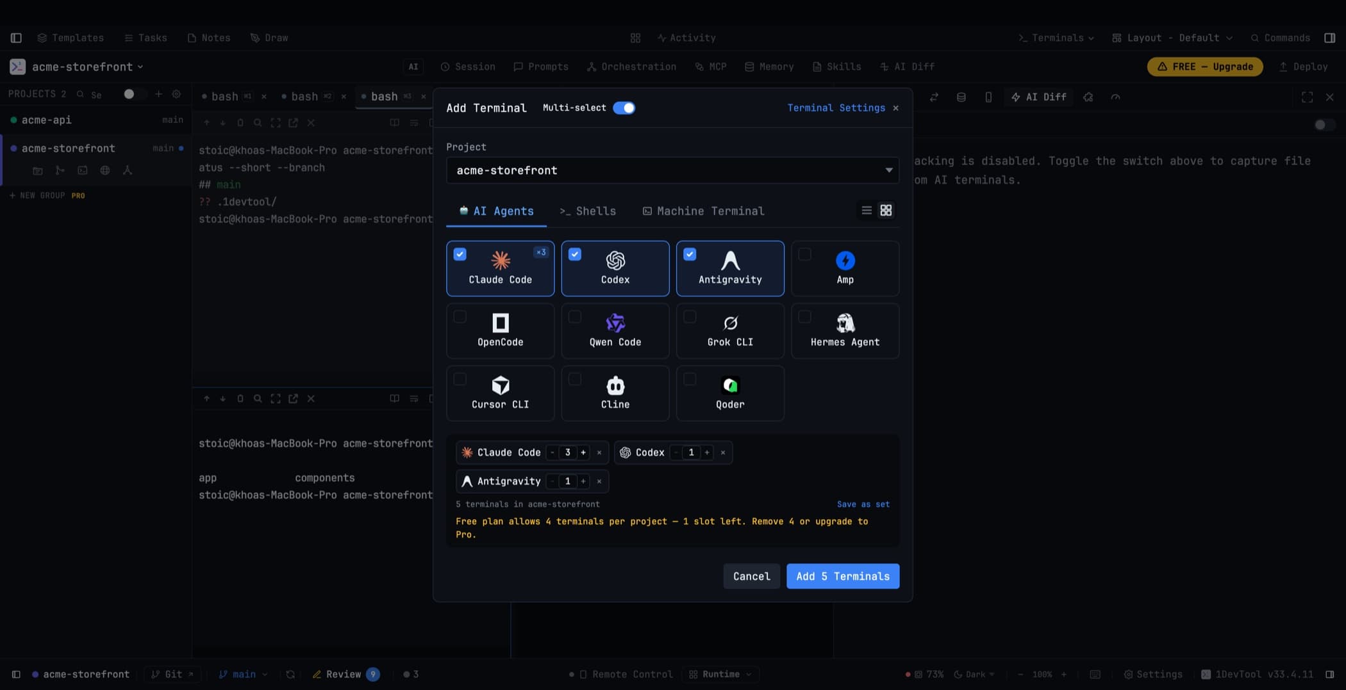Open the MCP panel
Viewport: 1346px width, 690px height.
tap(711, 67)
